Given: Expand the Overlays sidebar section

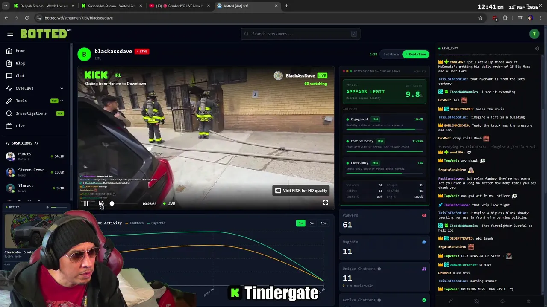Looking at the screenshot, I should pyautogui.click(x=35, y=88).
